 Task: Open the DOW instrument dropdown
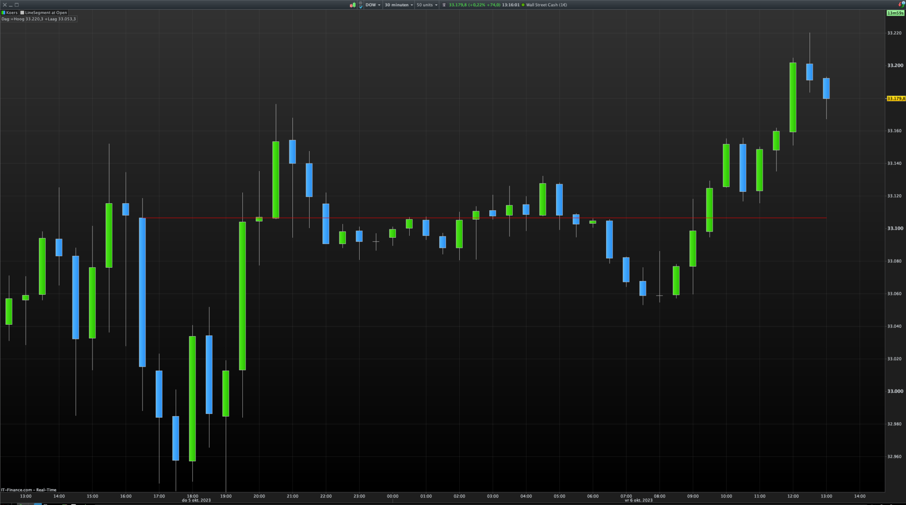point(373,5)
